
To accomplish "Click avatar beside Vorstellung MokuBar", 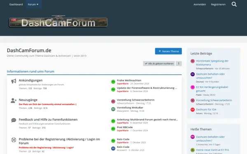I will point(113,109).
